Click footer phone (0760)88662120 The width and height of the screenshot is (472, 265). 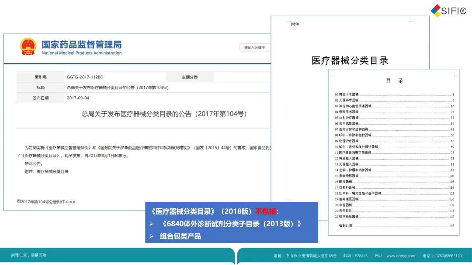pos(448,256)
